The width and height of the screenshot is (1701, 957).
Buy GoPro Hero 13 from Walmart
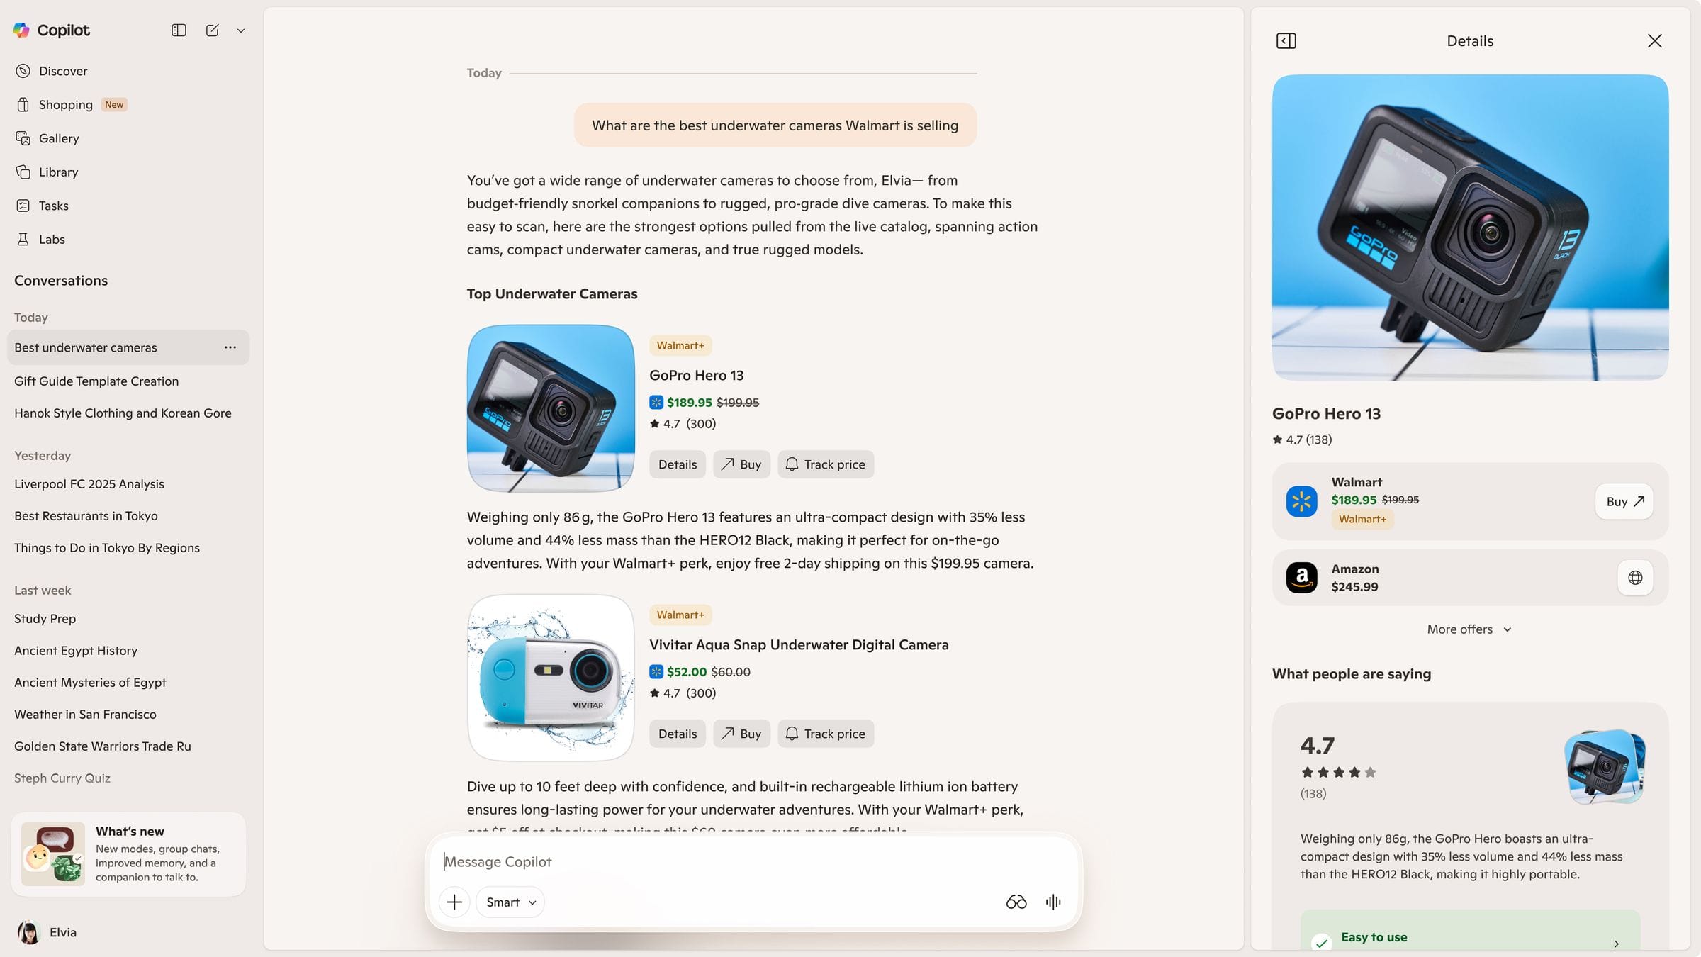pyautogui.click(x=1624, y=502)
